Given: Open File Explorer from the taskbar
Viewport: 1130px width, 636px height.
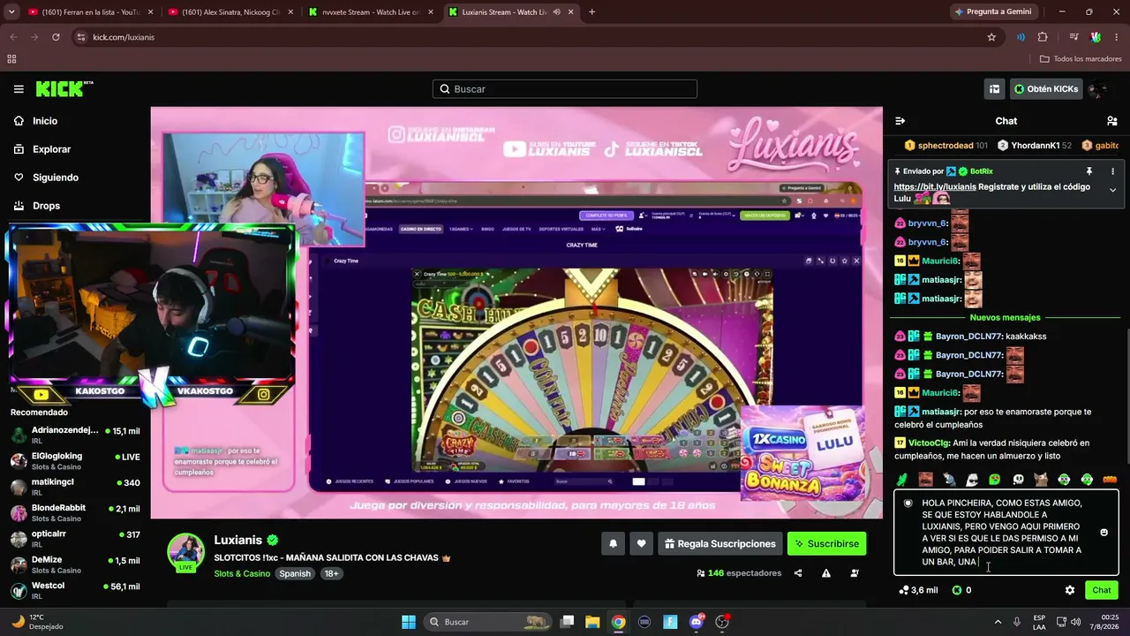Looking at the screenshot, I should (592, 622).
